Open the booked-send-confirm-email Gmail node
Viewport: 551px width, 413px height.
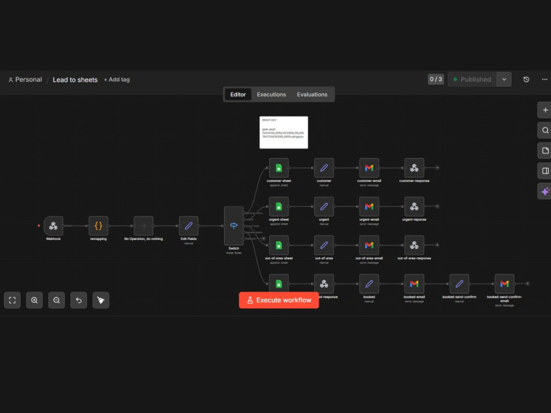(504, 284)
